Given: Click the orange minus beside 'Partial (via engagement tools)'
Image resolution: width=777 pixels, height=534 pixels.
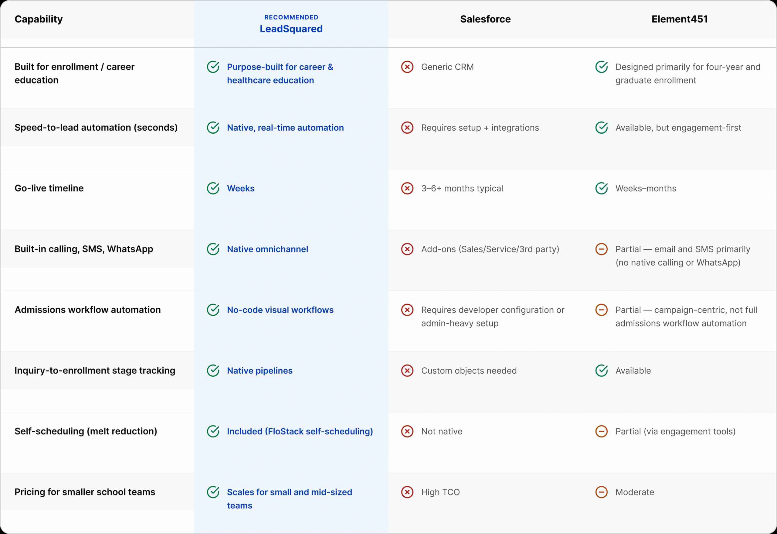Looking at the screenshot, I should tap(602, 431).
